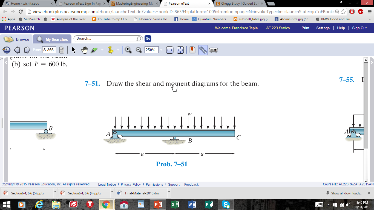This screenshot has width=374, height=210.
Task: Open Internet Explorer from the taskbar
Action: coord(39,204)
